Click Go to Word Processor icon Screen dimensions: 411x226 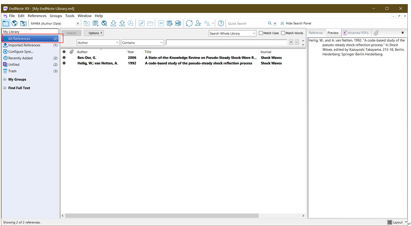click(x=178, y=24)
